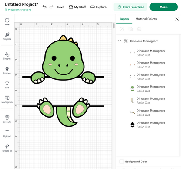
Task: Open the Projects panel icon
Action: click(x=7, y=34)
